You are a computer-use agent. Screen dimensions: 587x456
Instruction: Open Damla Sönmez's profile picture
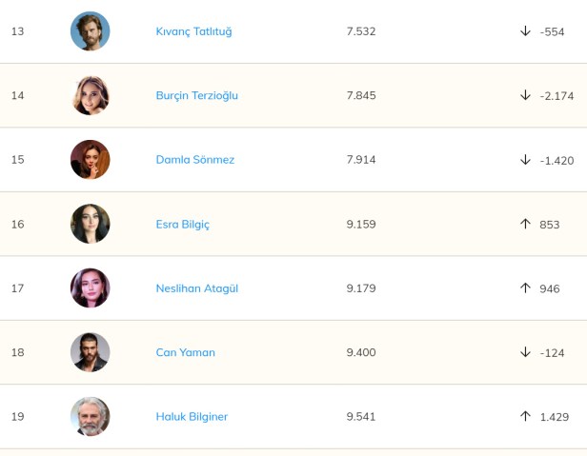(91, 160)
